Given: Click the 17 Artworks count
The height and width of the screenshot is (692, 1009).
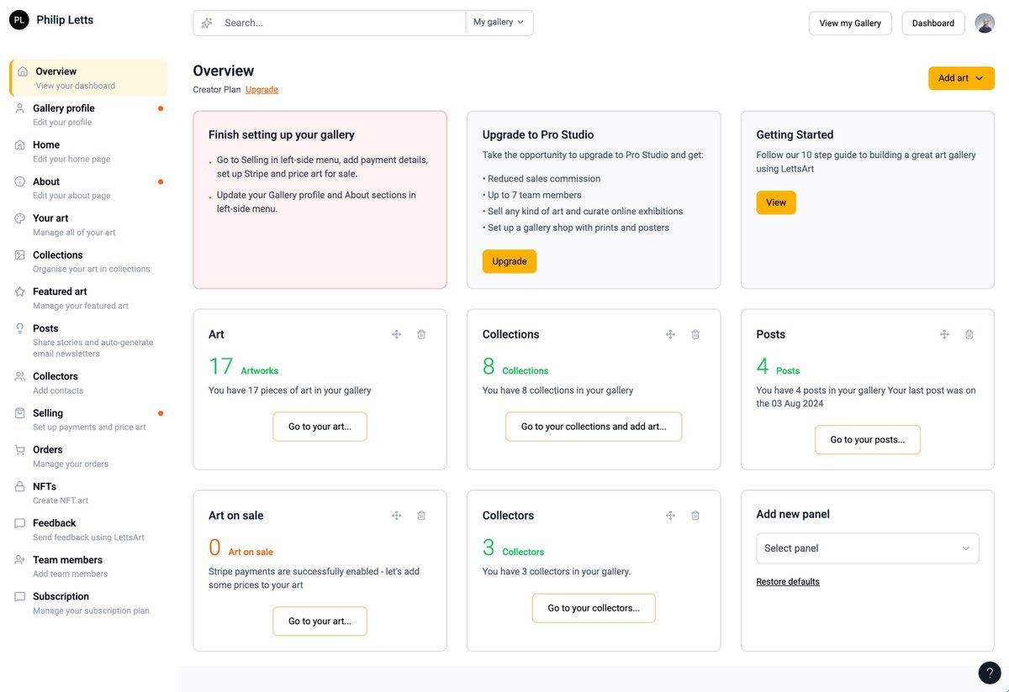Looking at the screenshot, I should pos(243,367).
